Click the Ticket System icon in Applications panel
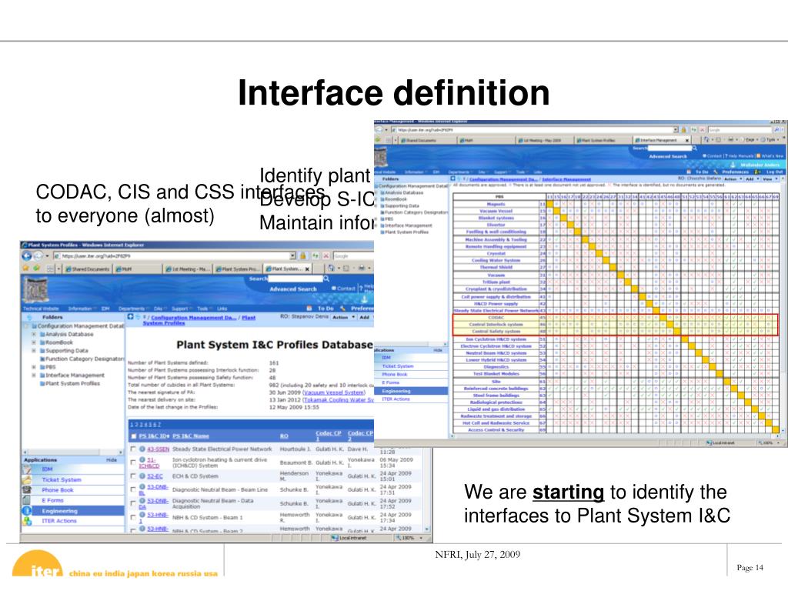Viewport: 788px width, 591px height. (x=27, y=480)
